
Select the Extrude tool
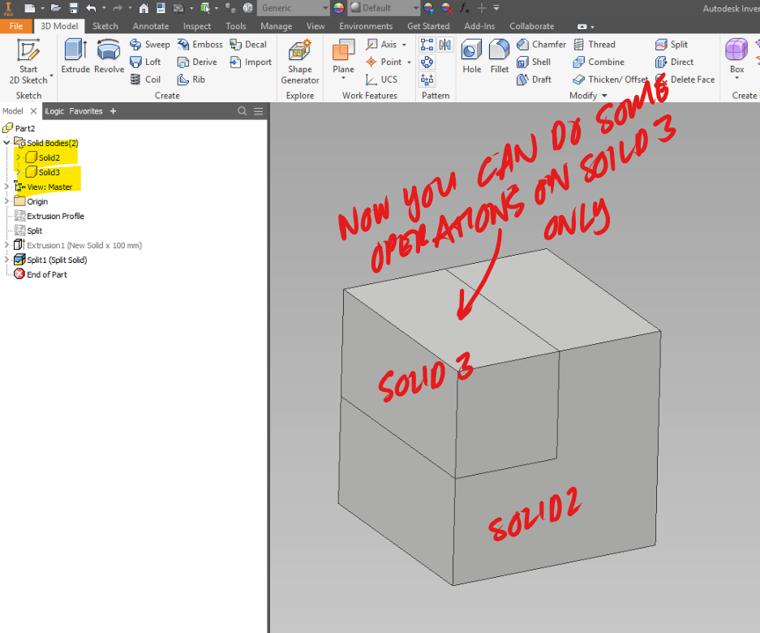tap(75, 54)
